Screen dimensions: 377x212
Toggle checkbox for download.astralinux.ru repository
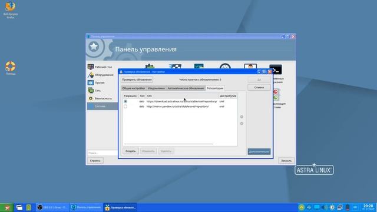[x=125, y=101]
